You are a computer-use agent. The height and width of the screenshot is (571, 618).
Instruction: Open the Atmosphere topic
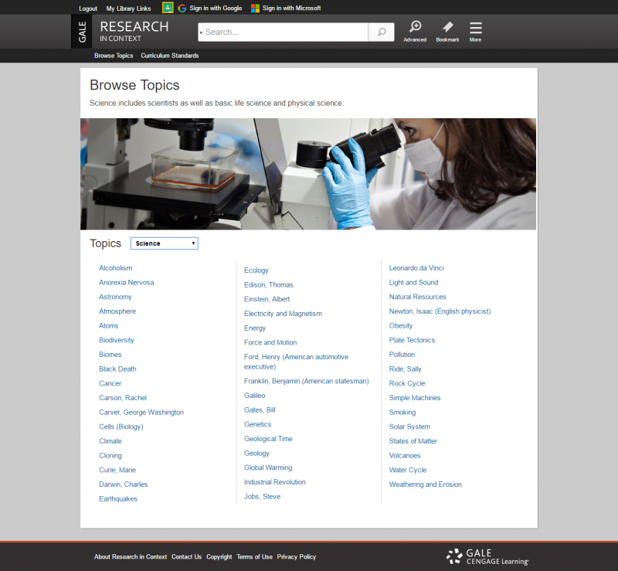pos(117,311)
